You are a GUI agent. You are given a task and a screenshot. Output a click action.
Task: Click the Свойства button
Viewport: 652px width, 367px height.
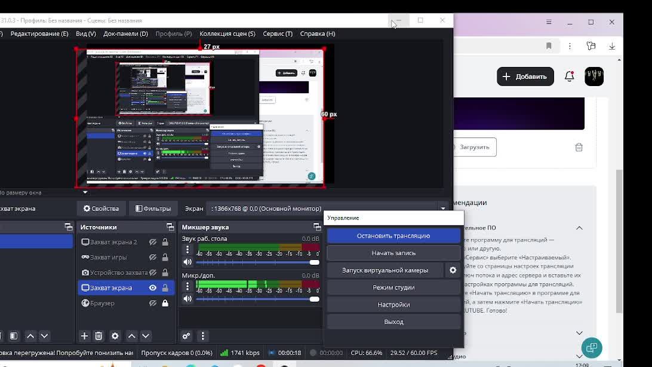click(101, 209)
